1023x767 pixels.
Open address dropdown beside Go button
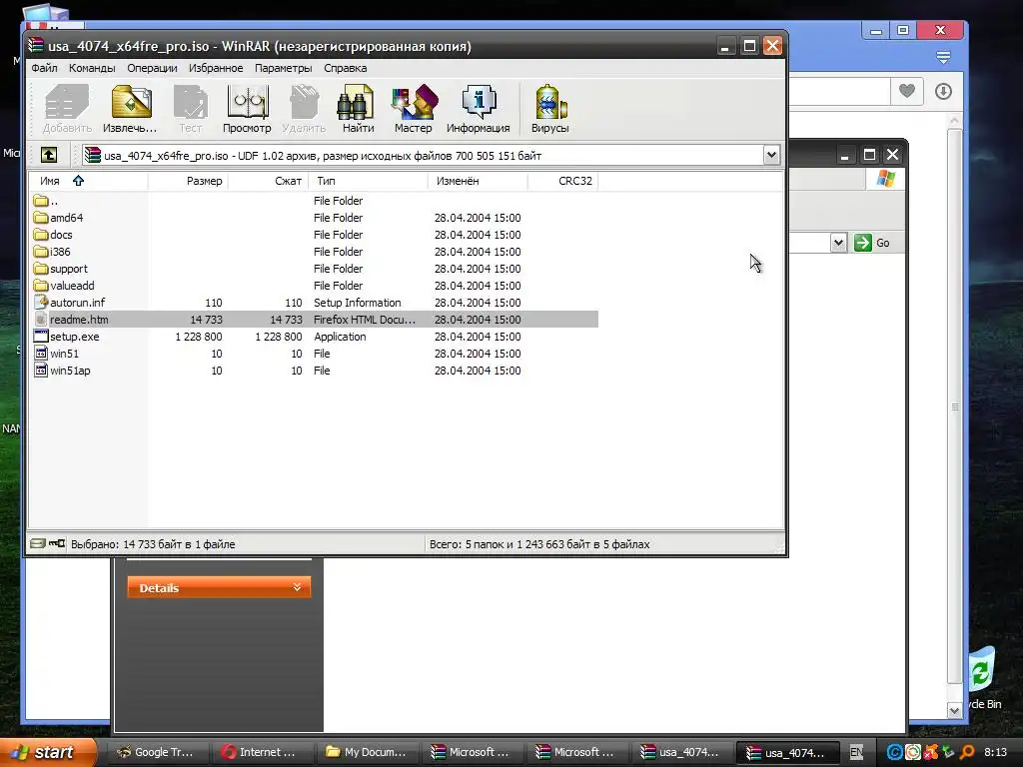coord(838,243)
